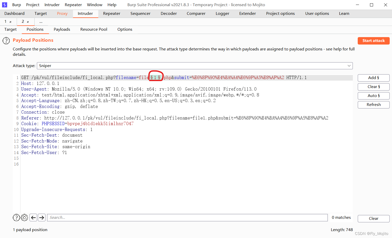Open search settings gear icon
Screen dimensions: 392x238
[24, 218]
